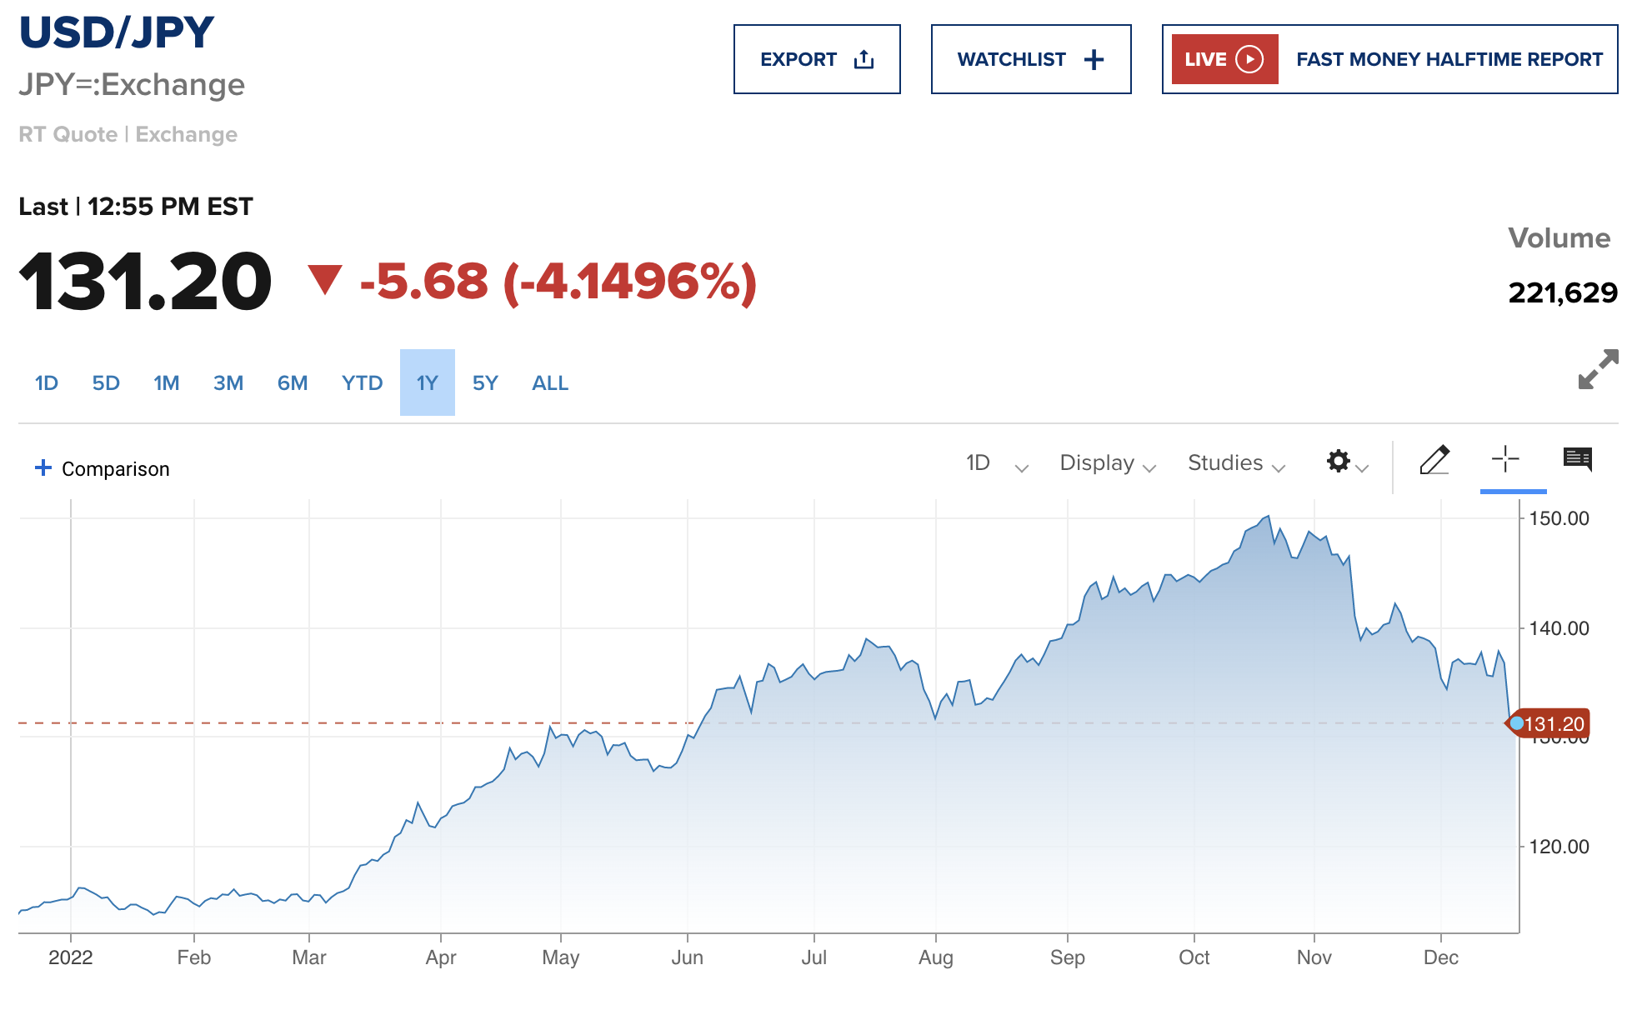The image size is (1647, 1020).
Task: Click the export share icon
Action: point(864,59)
